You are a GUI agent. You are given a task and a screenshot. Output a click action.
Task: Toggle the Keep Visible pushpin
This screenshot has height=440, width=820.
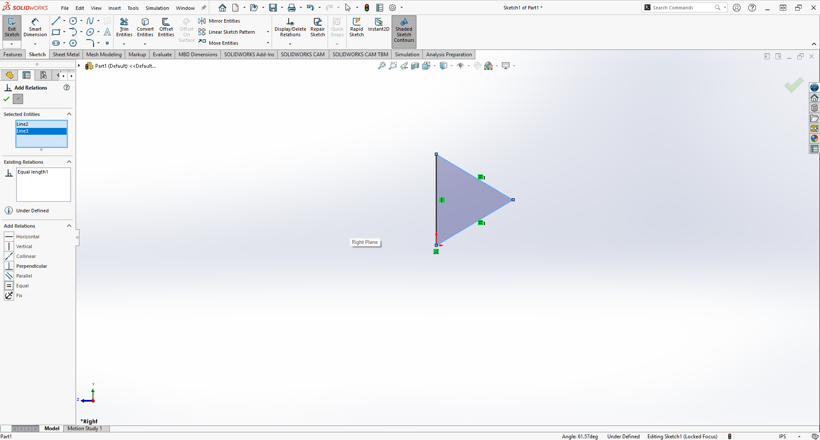[18, 99]
